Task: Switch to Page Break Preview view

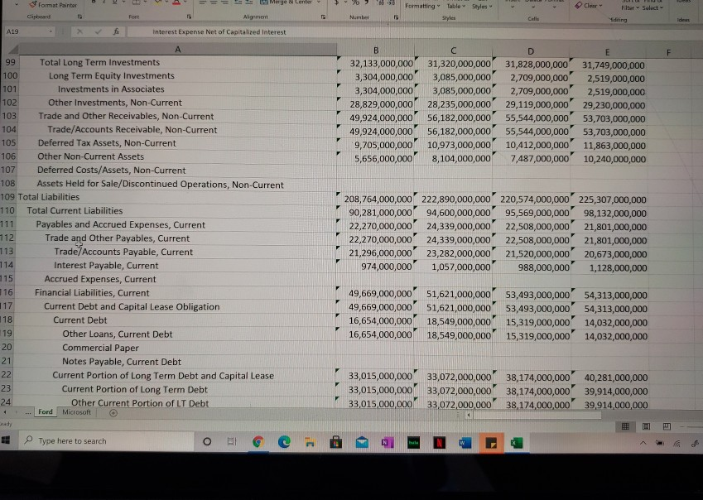Action: pos(667,426)
